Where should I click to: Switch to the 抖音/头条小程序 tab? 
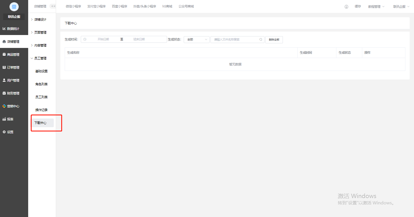145,6
